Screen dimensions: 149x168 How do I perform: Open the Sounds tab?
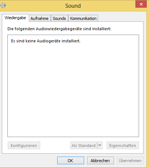(59, 18)
